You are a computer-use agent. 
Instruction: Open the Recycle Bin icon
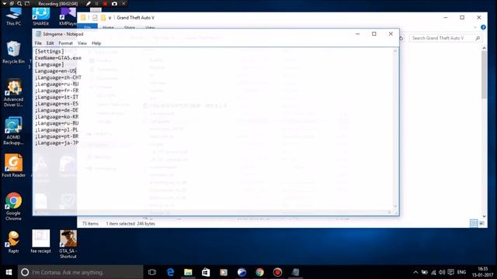point(14,52)
